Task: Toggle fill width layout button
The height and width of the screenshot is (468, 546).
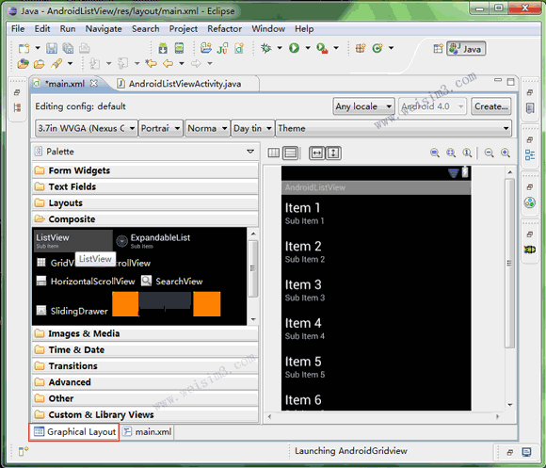Action: click(x=317, y=153)
